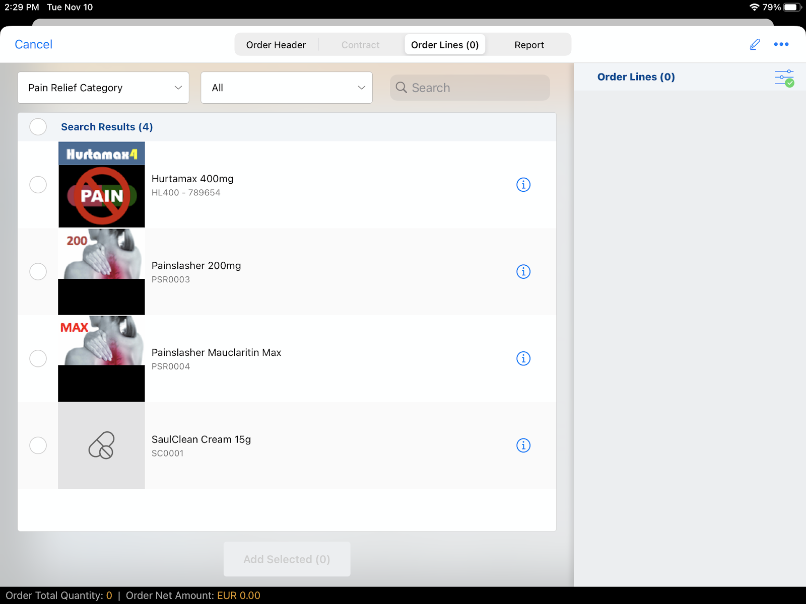
Task: Go to the Report tab
Action: (529, 45)
